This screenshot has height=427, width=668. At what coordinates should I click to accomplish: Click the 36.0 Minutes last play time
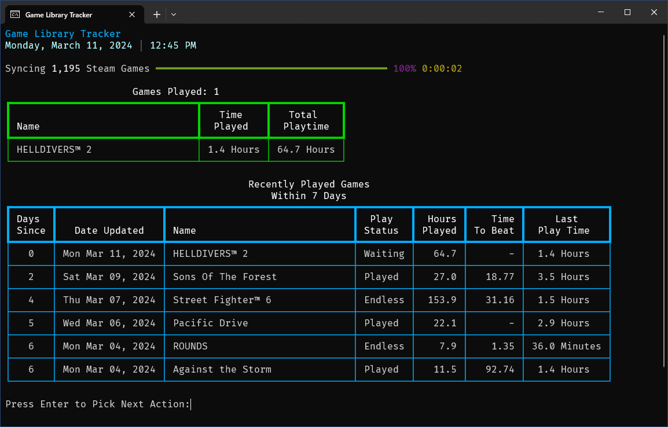point(566,346)
